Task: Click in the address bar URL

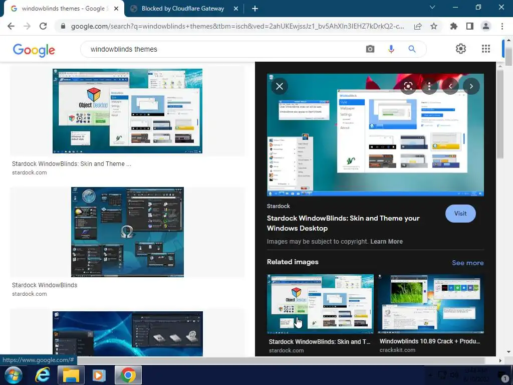Action: coord(237,26)
